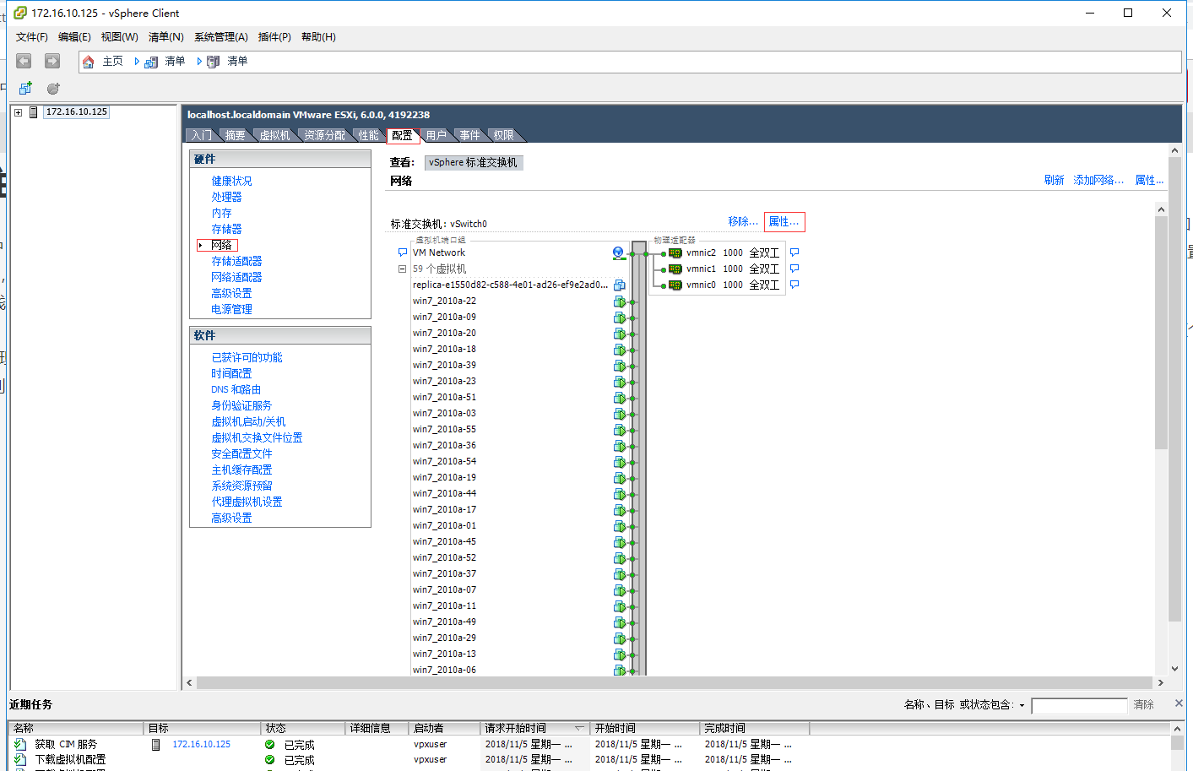Click the 添加网络 link
Viewport: 1193px width, 771px height.
(1098, 180)
